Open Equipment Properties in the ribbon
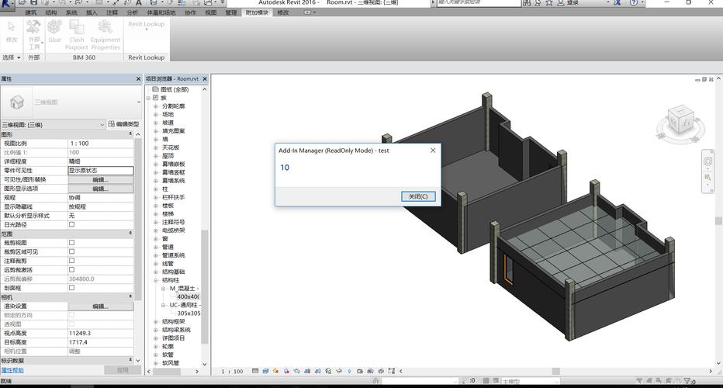Image resolution: width=723 pixels, height=388 pixels. pyautogui.click(x=106, y=30)
